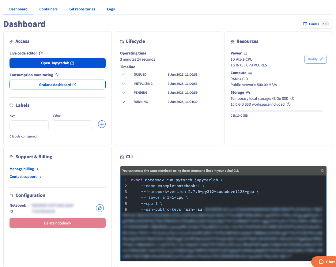Click the Grafana dashboard external-link icon
The image size is (336, 267).
[74, 85]
